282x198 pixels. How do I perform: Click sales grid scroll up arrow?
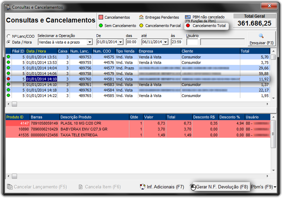coord(273,51)
